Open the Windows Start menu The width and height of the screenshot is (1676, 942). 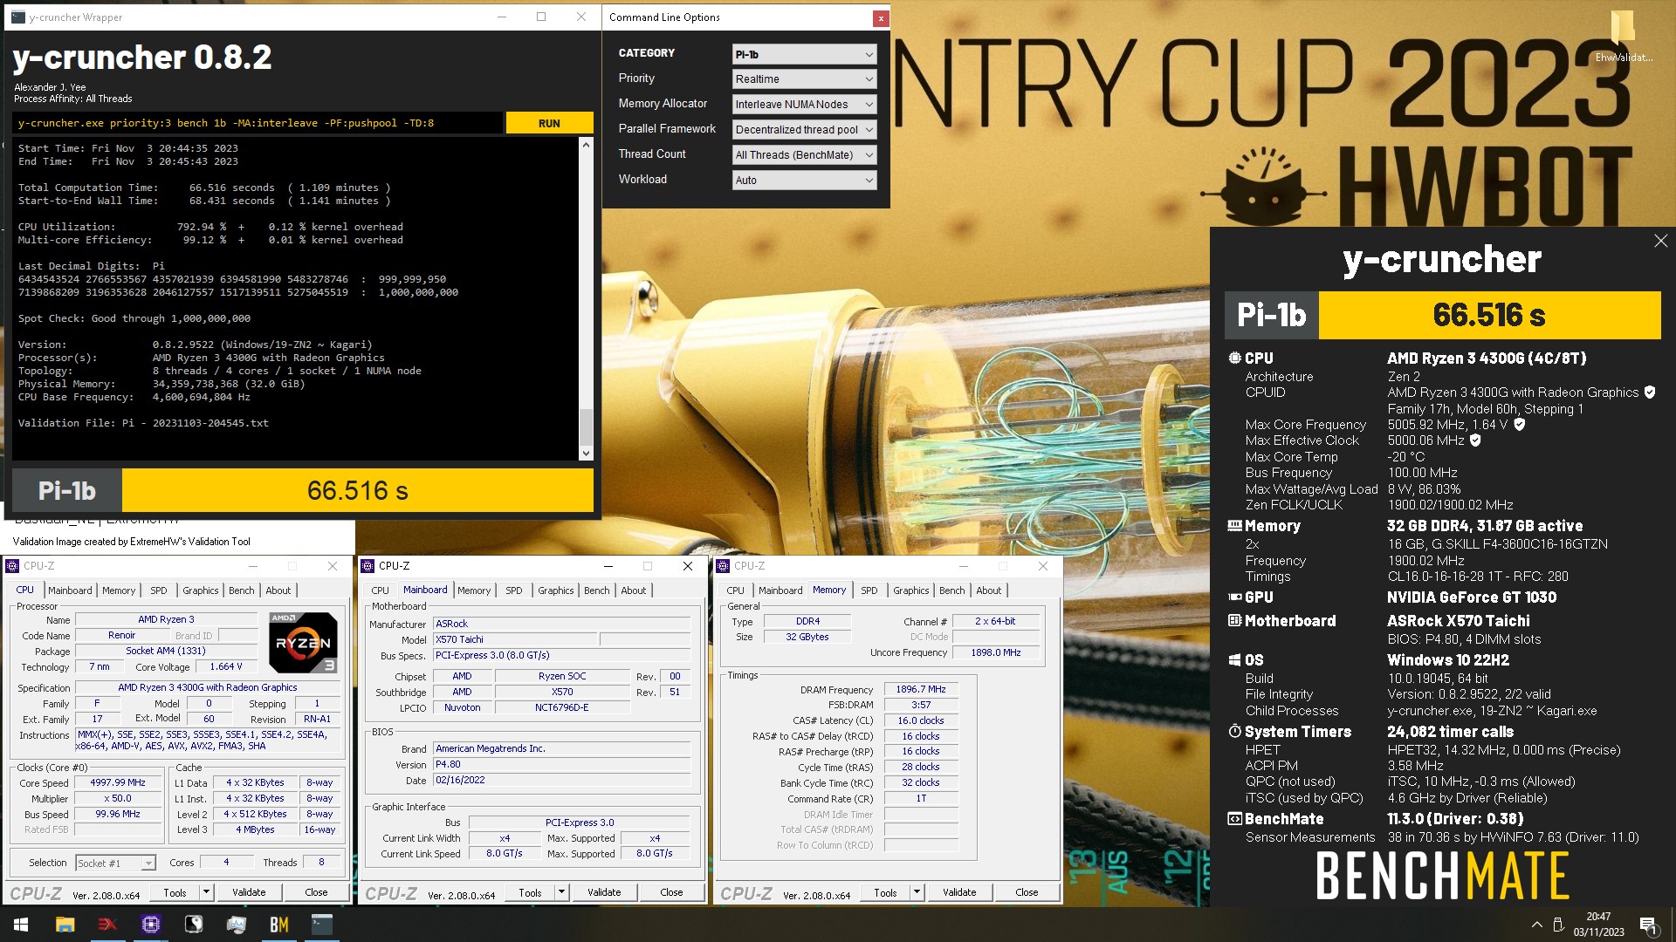(x=21, y=925)
